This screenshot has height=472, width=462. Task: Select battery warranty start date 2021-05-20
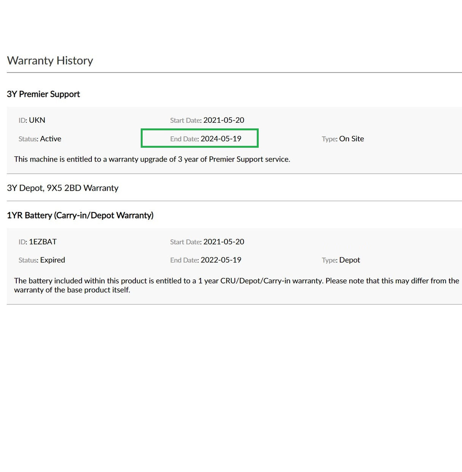pyautogui.click(x=224, y=242)
